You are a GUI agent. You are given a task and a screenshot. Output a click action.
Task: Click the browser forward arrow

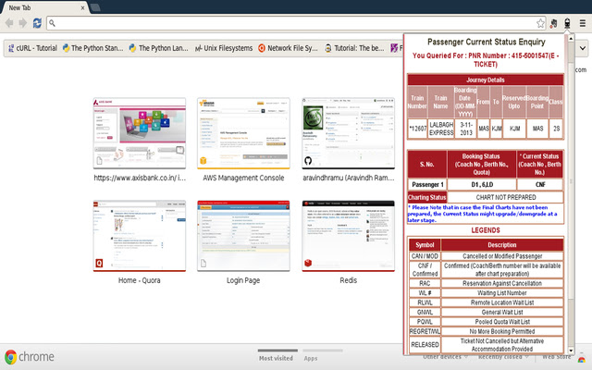[23, 23]
